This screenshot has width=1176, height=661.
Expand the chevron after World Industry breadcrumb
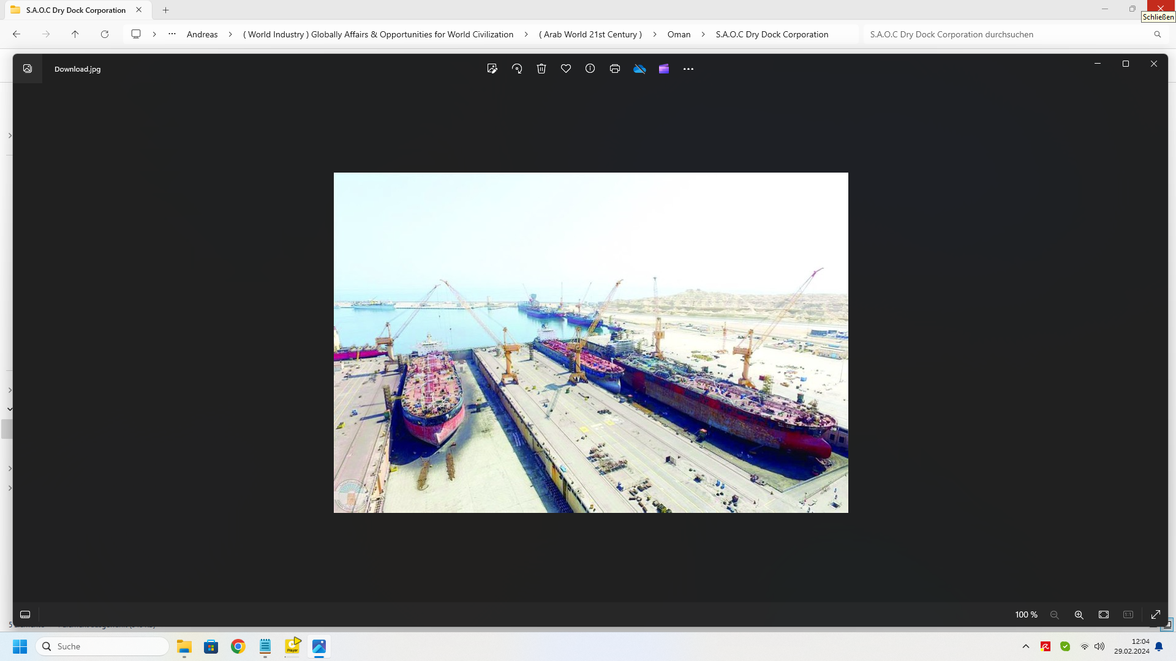tap(526, 34)
